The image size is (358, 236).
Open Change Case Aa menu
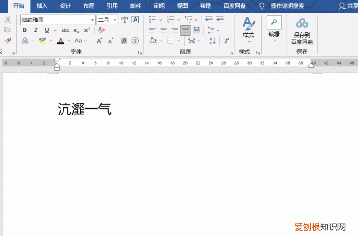pyautogui.click(x=78, y=41)
